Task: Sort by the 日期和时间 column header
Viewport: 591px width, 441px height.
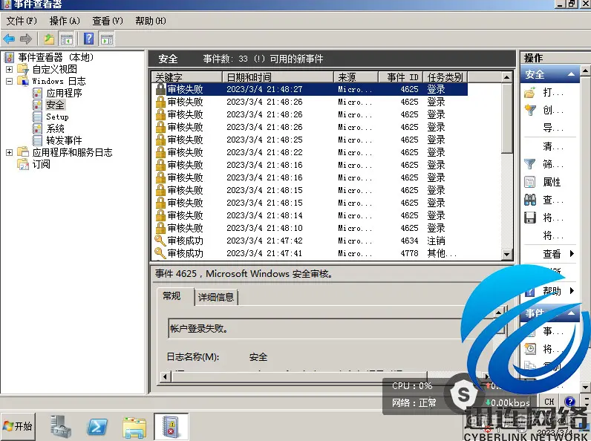Action: pos(278,77)
